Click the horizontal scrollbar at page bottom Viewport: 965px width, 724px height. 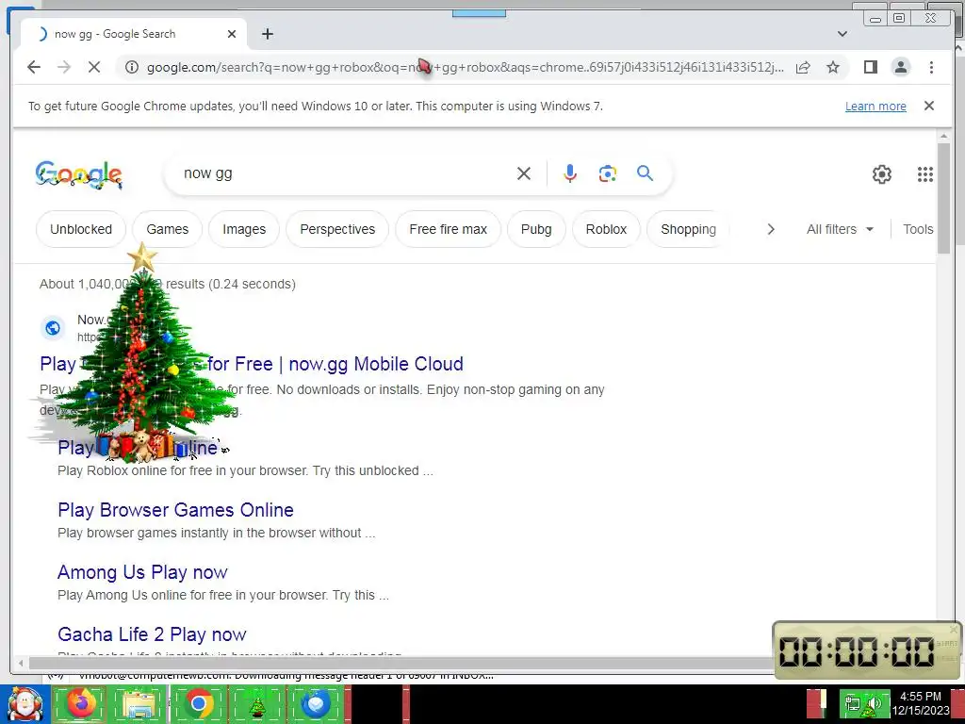(x=400, y=663)
